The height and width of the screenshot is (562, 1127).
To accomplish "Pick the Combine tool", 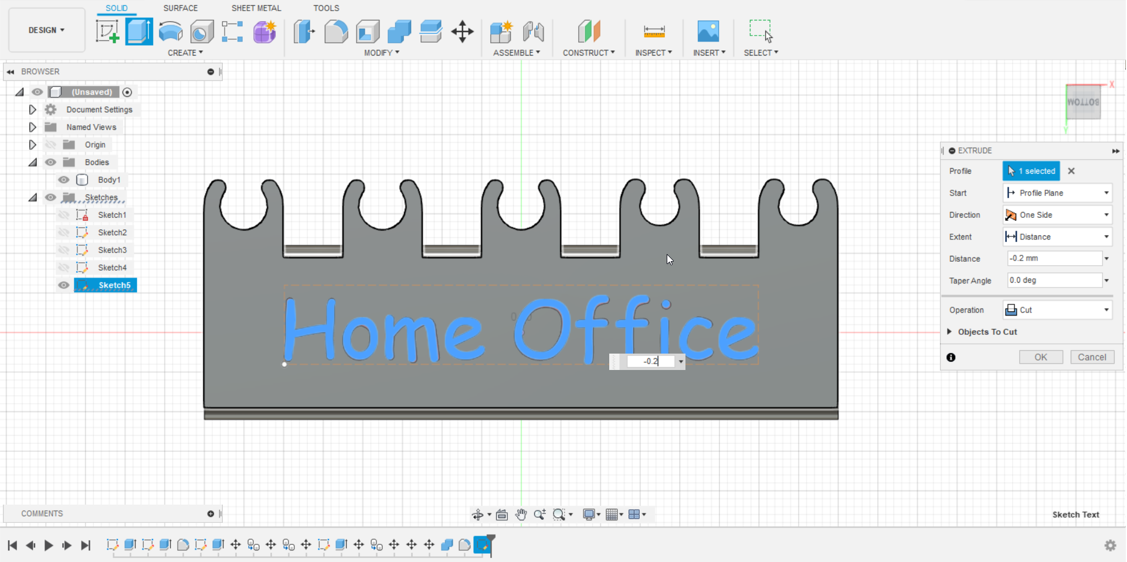I will (399, 32).
